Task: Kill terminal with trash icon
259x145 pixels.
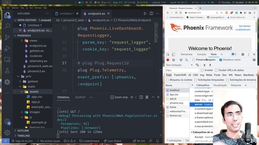Action: [x=147, y=97]
